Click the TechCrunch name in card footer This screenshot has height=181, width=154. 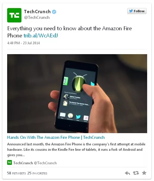point(23,163)
